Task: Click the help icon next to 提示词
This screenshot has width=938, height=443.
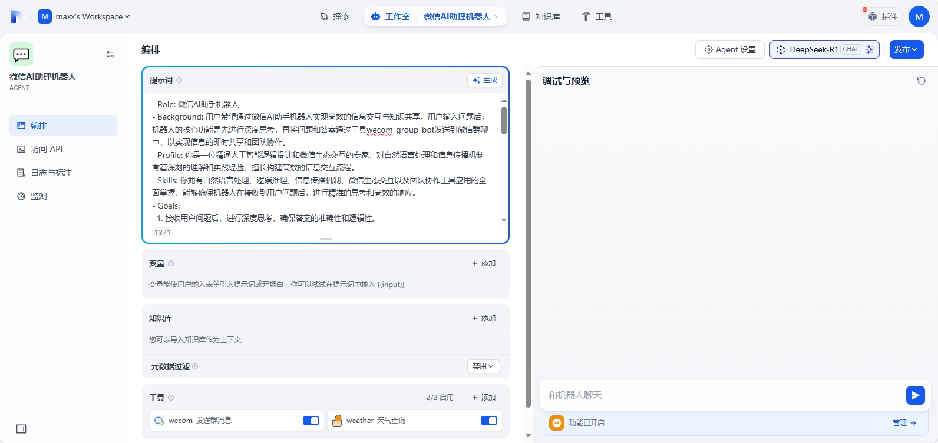Action: (179, 80)
